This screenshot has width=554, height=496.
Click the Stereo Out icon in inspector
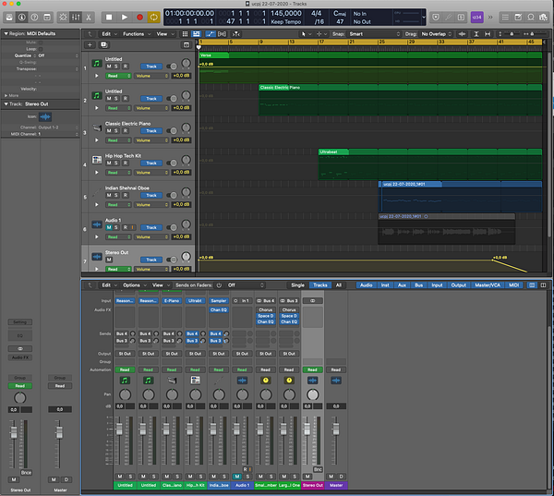[44, 116]
